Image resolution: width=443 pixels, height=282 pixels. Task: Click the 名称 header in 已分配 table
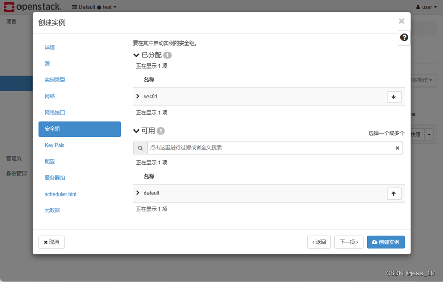click(149, 80)
